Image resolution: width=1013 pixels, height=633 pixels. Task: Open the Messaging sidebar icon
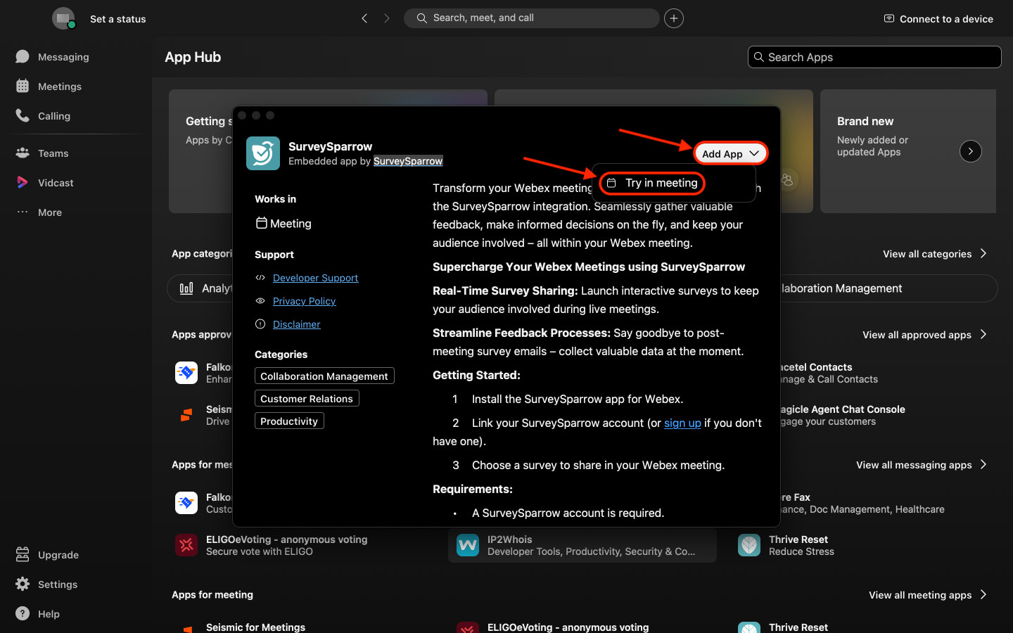pyautogui.click(x=23, y=57)
